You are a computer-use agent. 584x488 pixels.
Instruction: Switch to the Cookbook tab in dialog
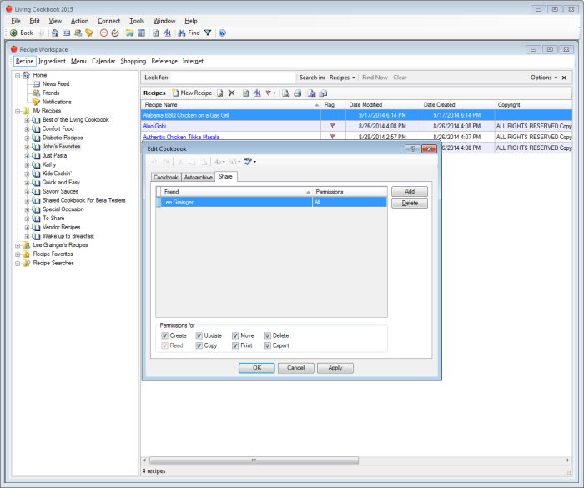[x=166, y=178]
